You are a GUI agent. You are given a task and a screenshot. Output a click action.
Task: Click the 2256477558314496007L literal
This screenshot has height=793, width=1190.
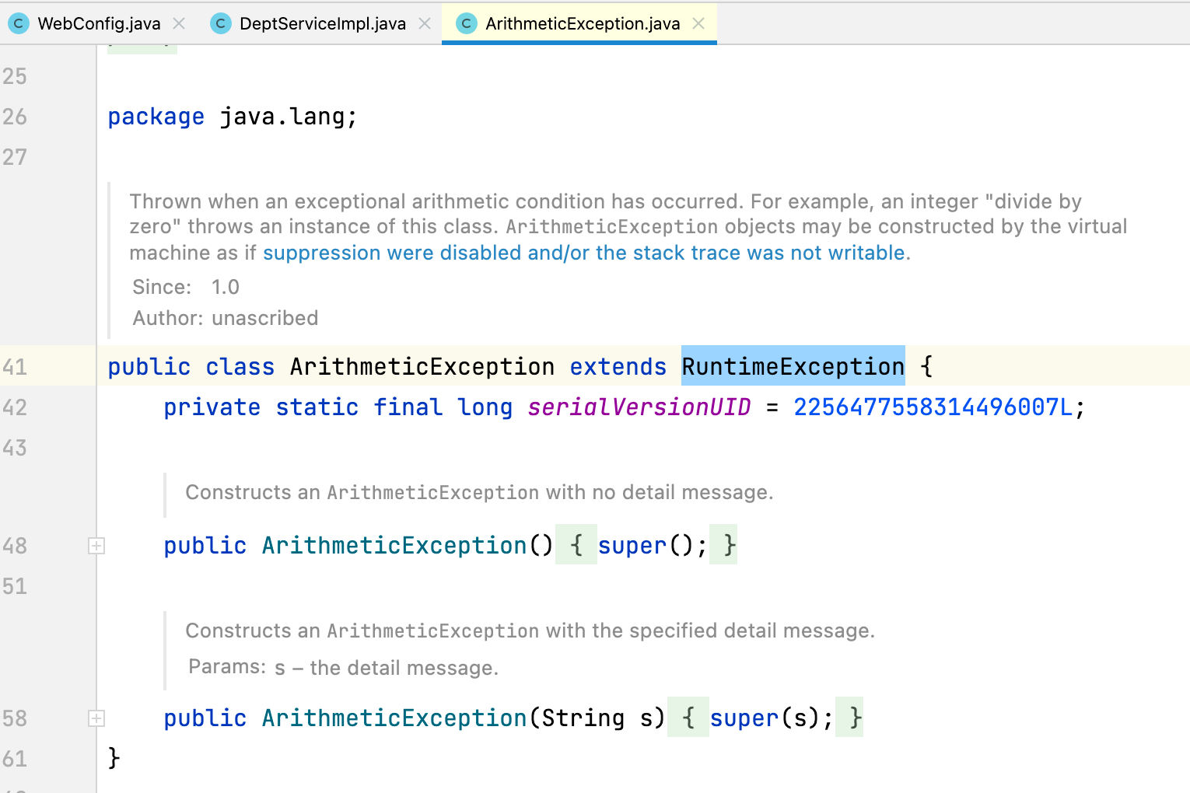pyautogui.click(x=933, y=407)
